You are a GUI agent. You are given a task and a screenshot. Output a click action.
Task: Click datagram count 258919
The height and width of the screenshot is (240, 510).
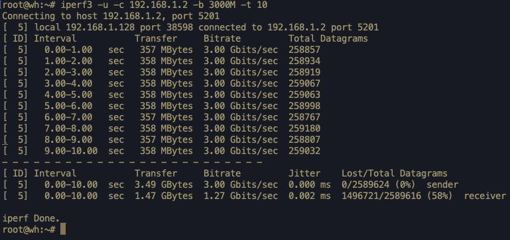coord(304,72)
